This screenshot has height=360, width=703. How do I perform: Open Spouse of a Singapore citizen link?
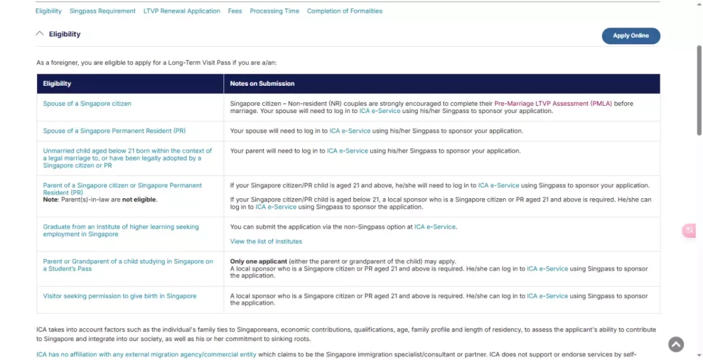click(x=87, y=103)
